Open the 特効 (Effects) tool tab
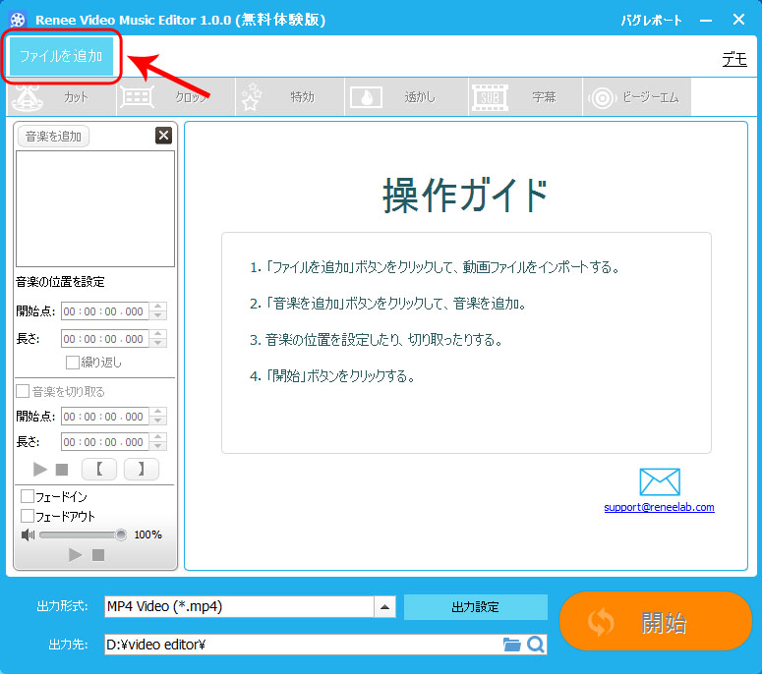The width and height of the screenshot is (762, 674). coord(290,97)
